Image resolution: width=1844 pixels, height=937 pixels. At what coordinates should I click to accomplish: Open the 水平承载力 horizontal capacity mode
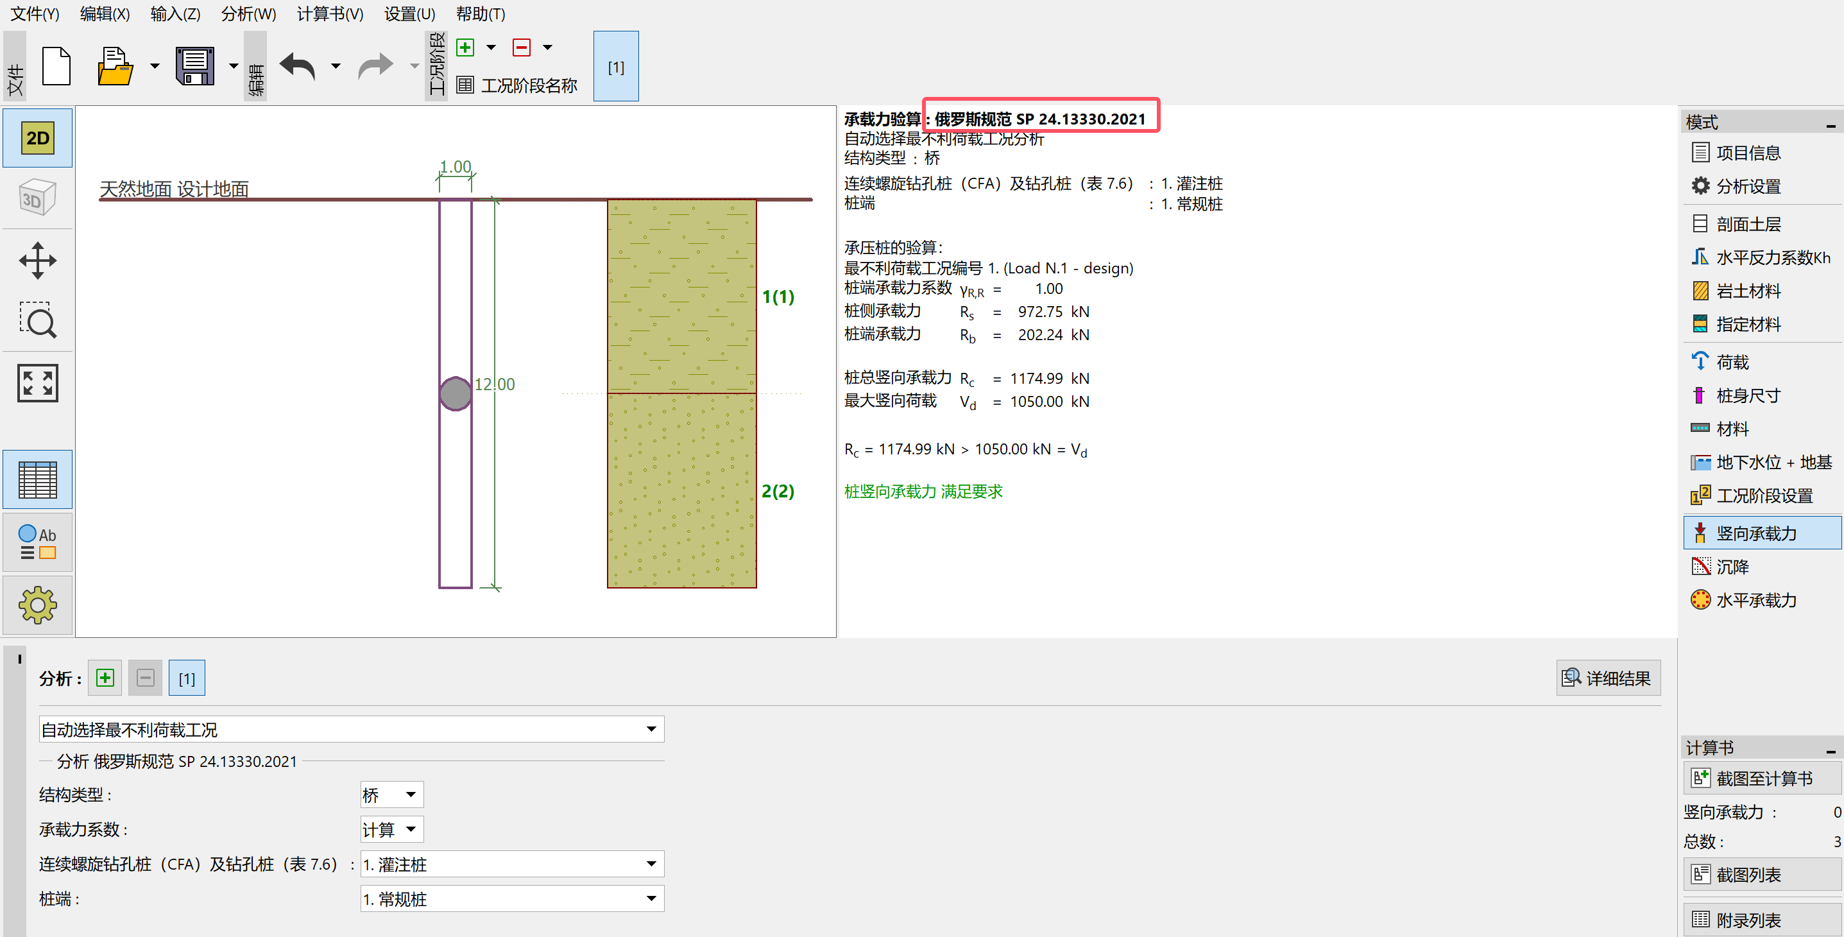coord(1755,600)
